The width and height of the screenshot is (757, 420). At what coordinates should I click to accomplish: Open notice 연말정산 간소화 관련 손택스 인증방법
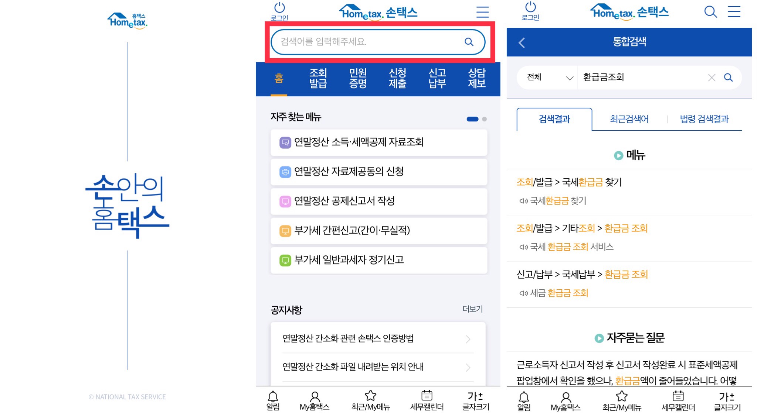pos(378,338)
